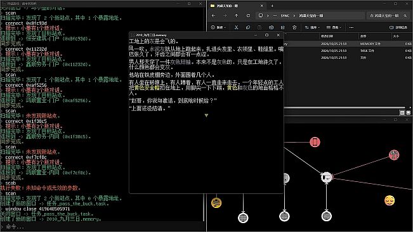
Task: Click the search magnifier icon in explorer
Action: pos(405,16)
